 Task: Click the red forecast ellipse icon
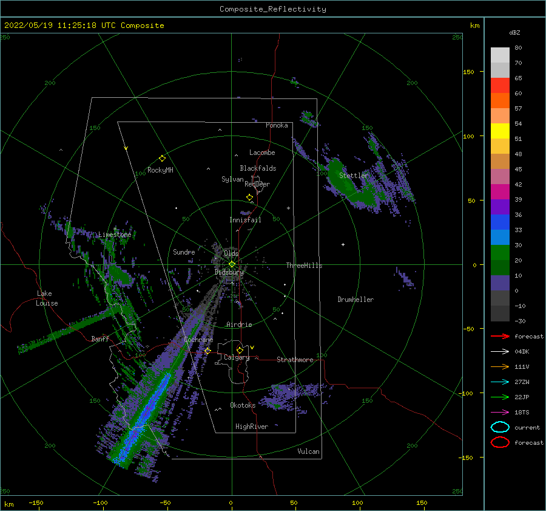[500, 442]
